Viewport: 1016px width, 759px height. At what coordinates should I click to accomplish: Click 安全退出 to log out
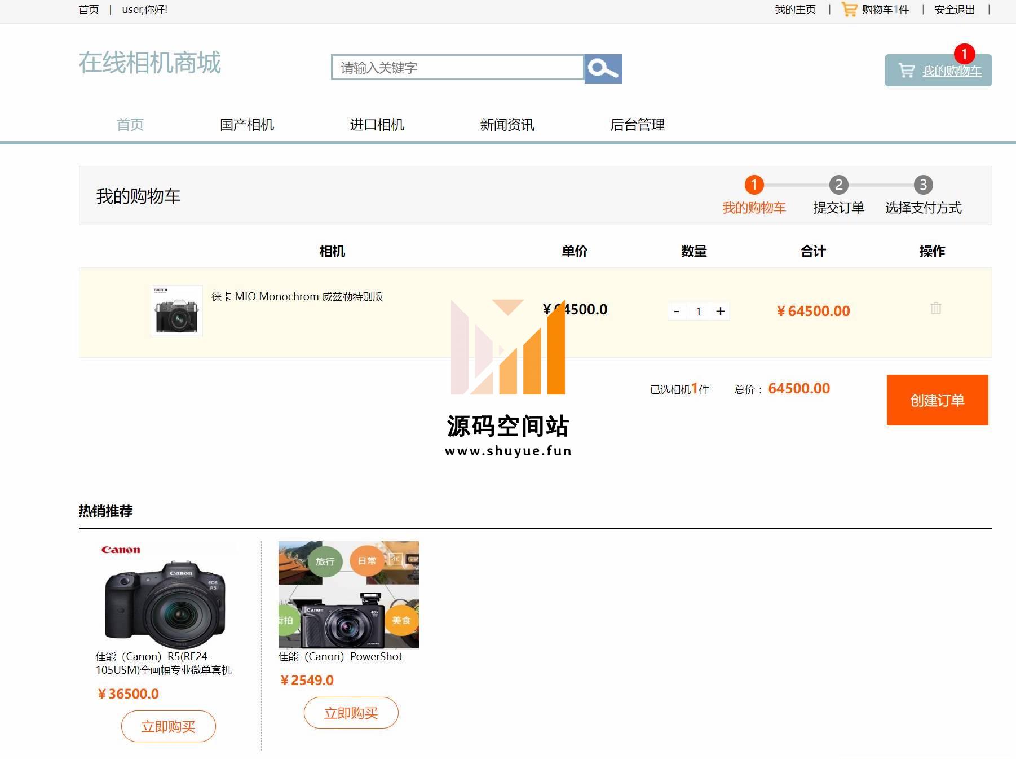click(955, 10)
